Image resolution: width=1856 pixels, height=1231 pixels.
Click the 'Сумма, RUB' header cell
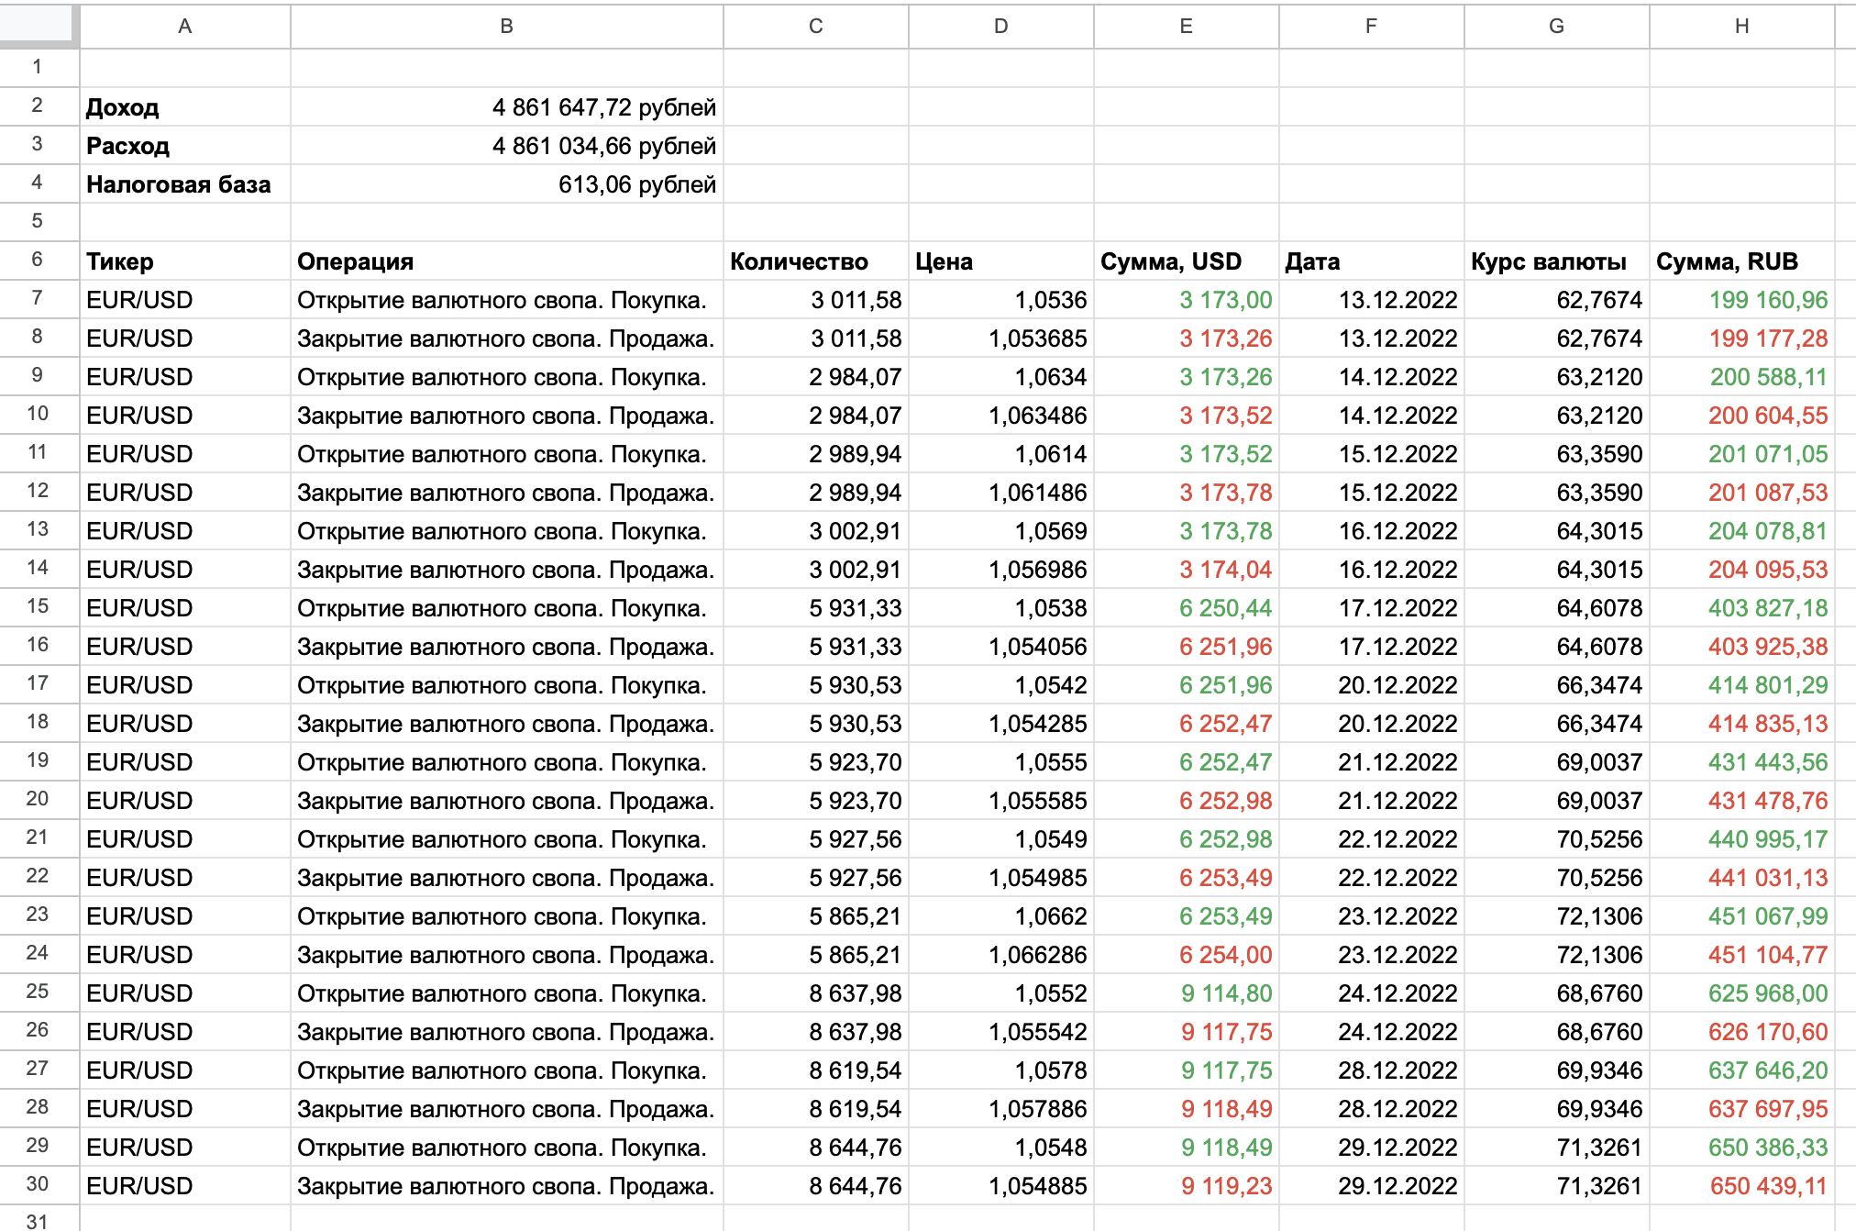[x=1742, y=261]
